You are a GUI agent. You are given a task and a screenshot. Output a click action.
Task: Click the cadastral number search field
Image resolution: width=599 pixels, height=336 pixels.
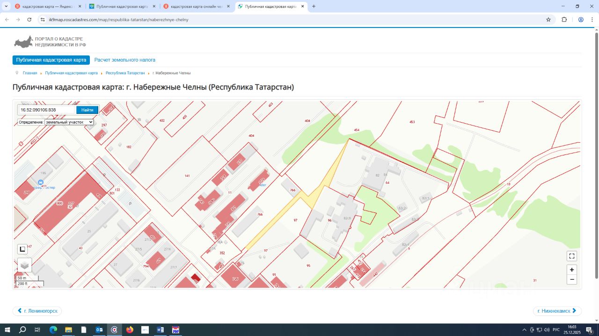coord(47,110)
